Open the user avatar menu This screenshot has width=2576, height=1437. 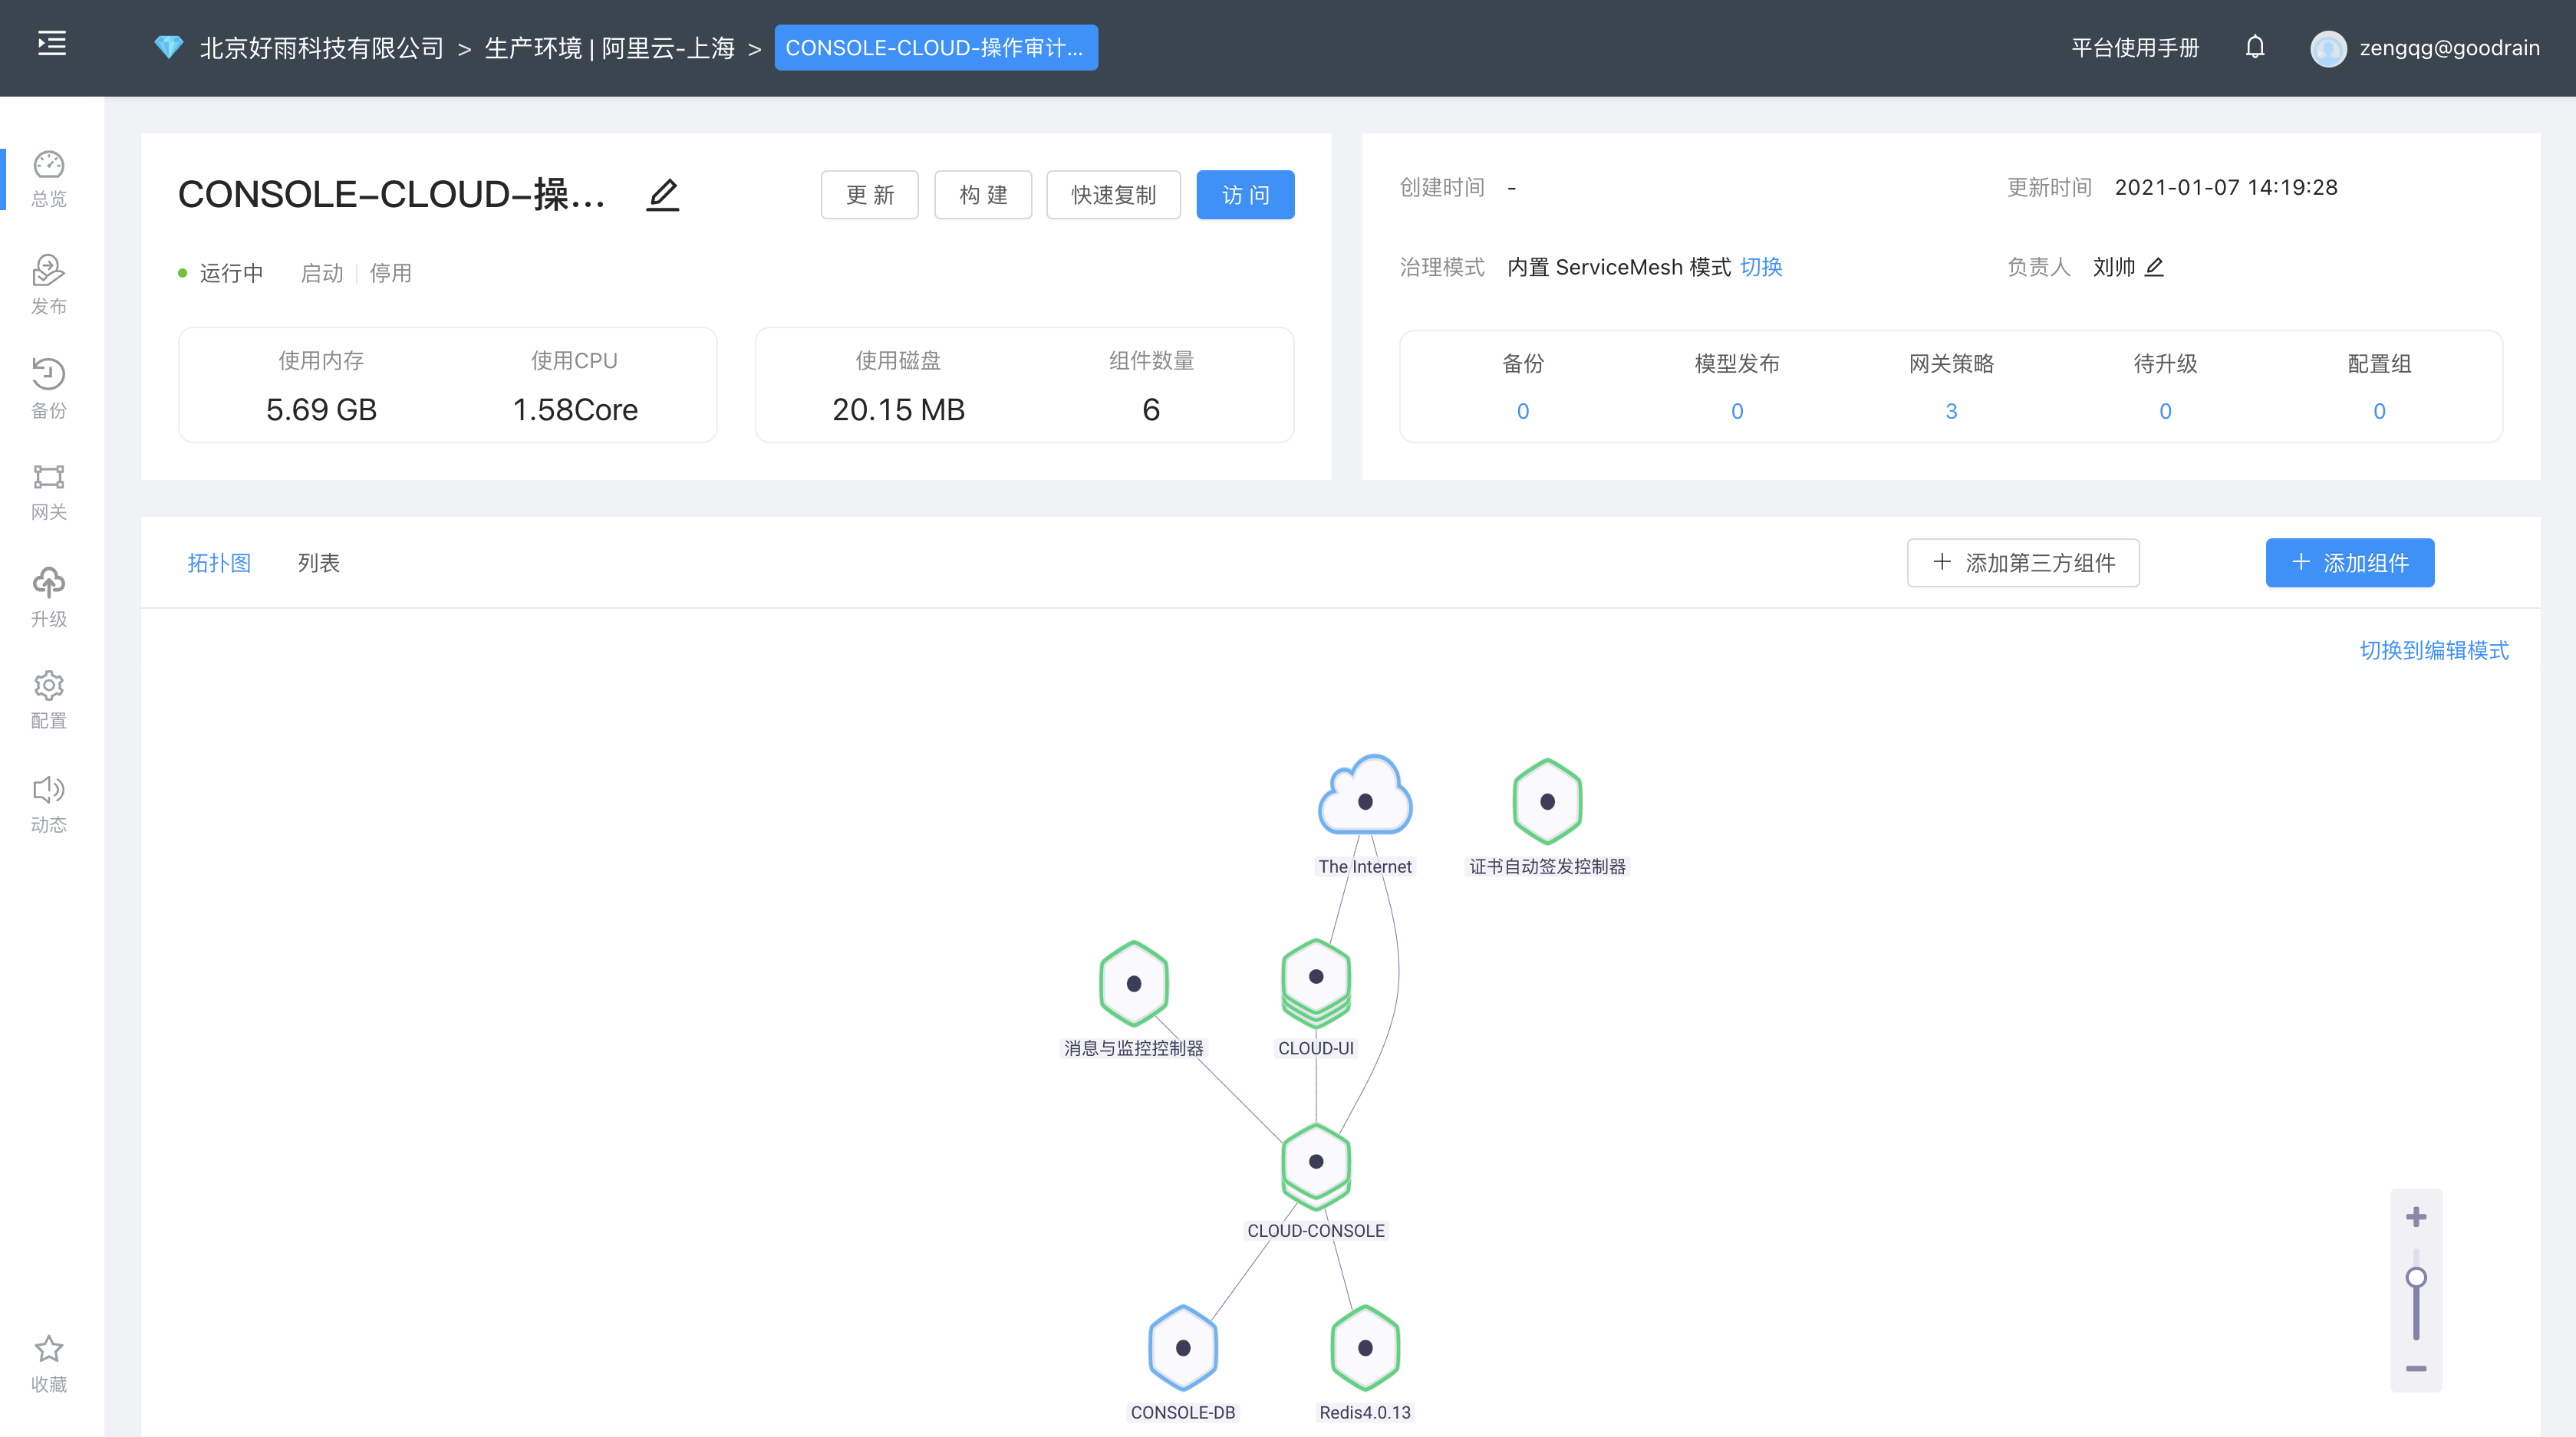point(2328,48)
